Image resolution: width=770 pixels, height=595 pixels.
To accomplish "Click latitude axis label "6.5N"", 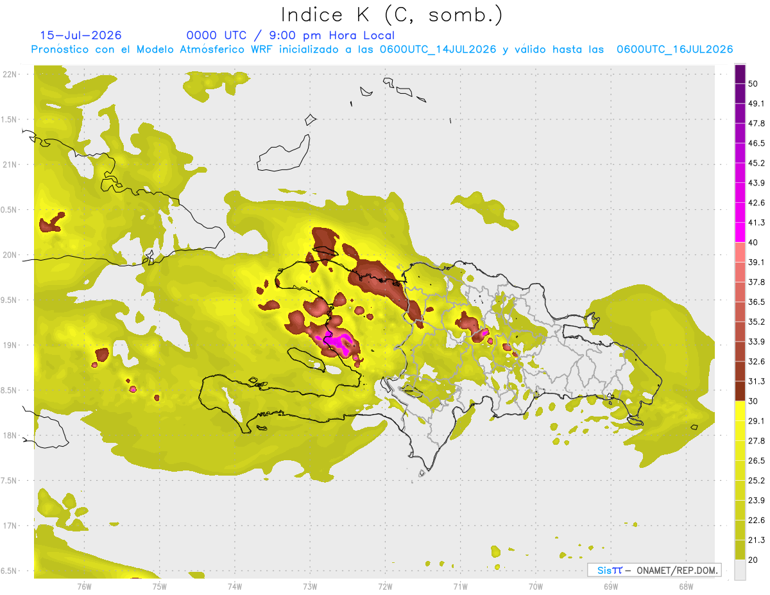I will point(8,571).
